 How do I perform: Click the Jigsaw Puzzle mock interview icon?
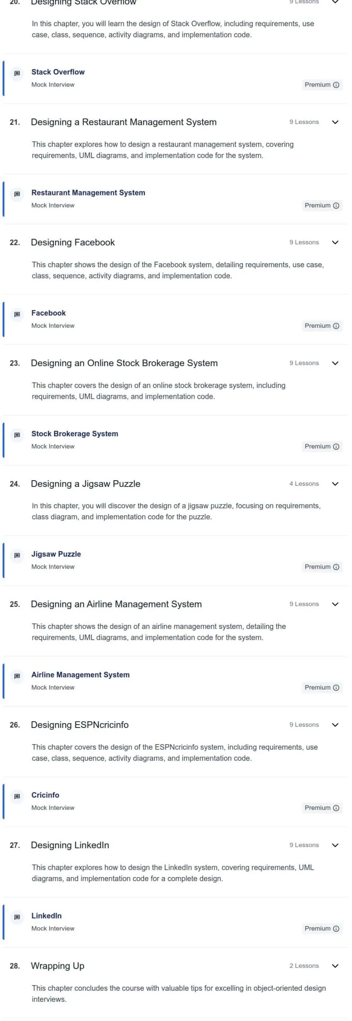tap(17, 556)
